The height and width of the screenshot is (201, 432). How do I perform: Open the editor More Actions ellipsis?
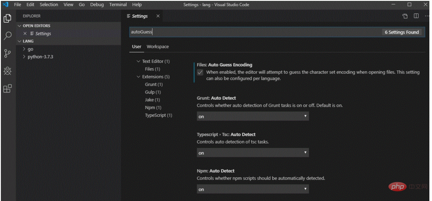pyautogui.click(x=427, y=16)
